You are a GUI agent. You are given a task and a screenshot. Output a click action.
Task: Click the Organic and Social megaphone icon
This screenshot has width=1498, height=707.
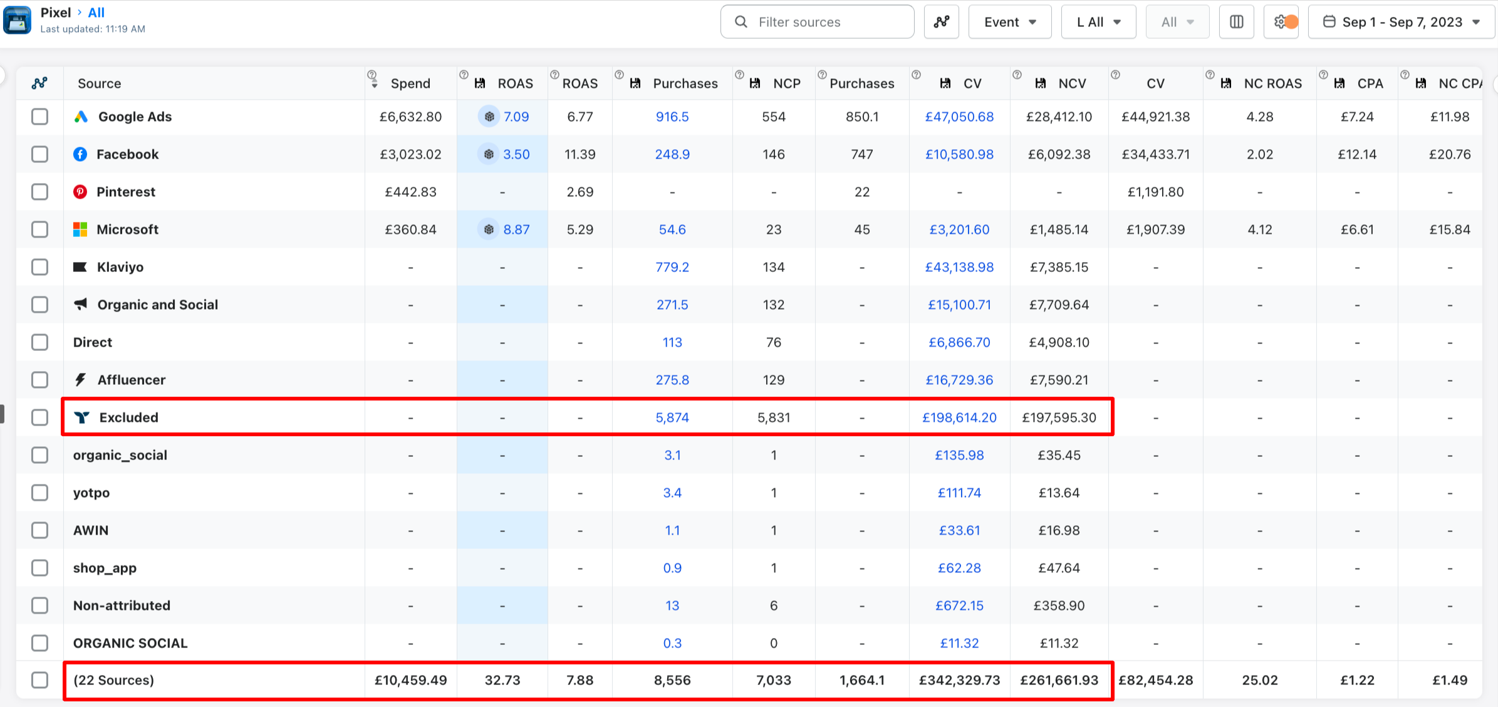[x=81, y=304]
